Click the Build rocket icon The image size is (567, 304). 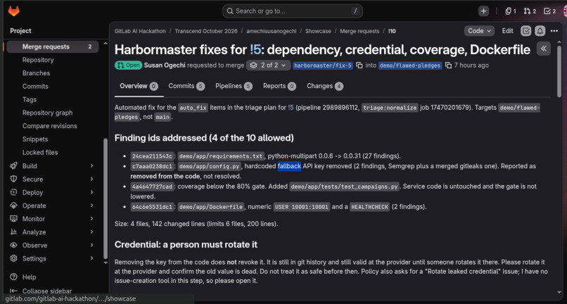[x=14, y=166]
